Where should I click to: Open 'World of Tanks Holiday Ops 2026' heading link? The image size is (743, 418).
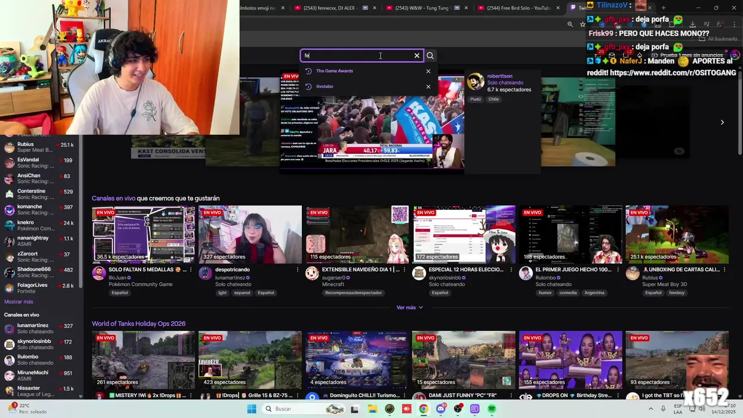tap(139, 324)
